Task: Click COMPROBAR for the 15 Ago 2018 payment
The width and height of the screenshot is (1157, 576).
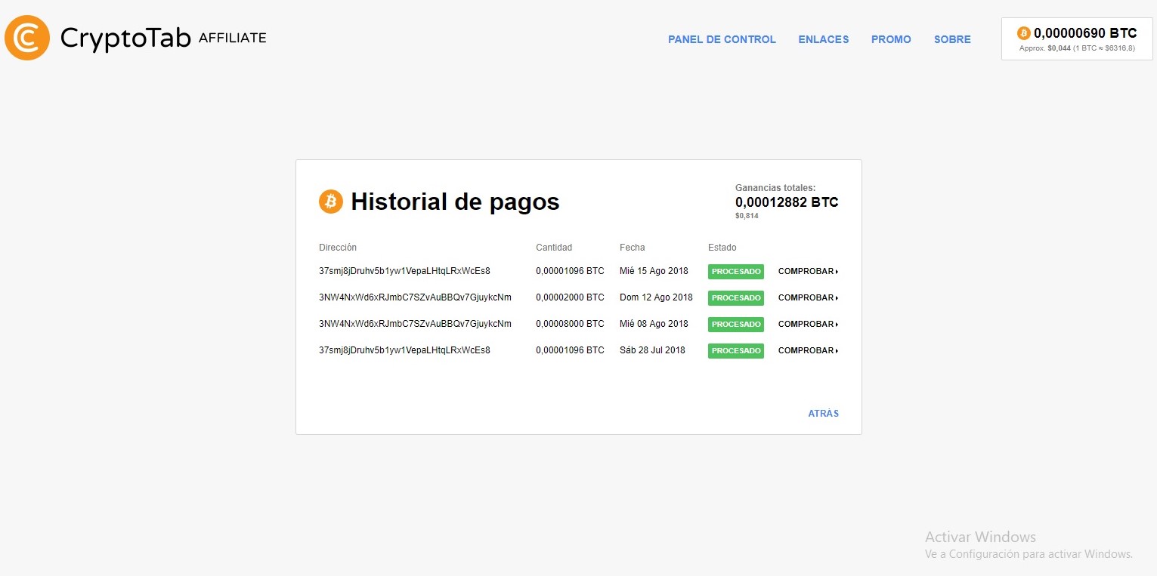Action: click(809, 272)
